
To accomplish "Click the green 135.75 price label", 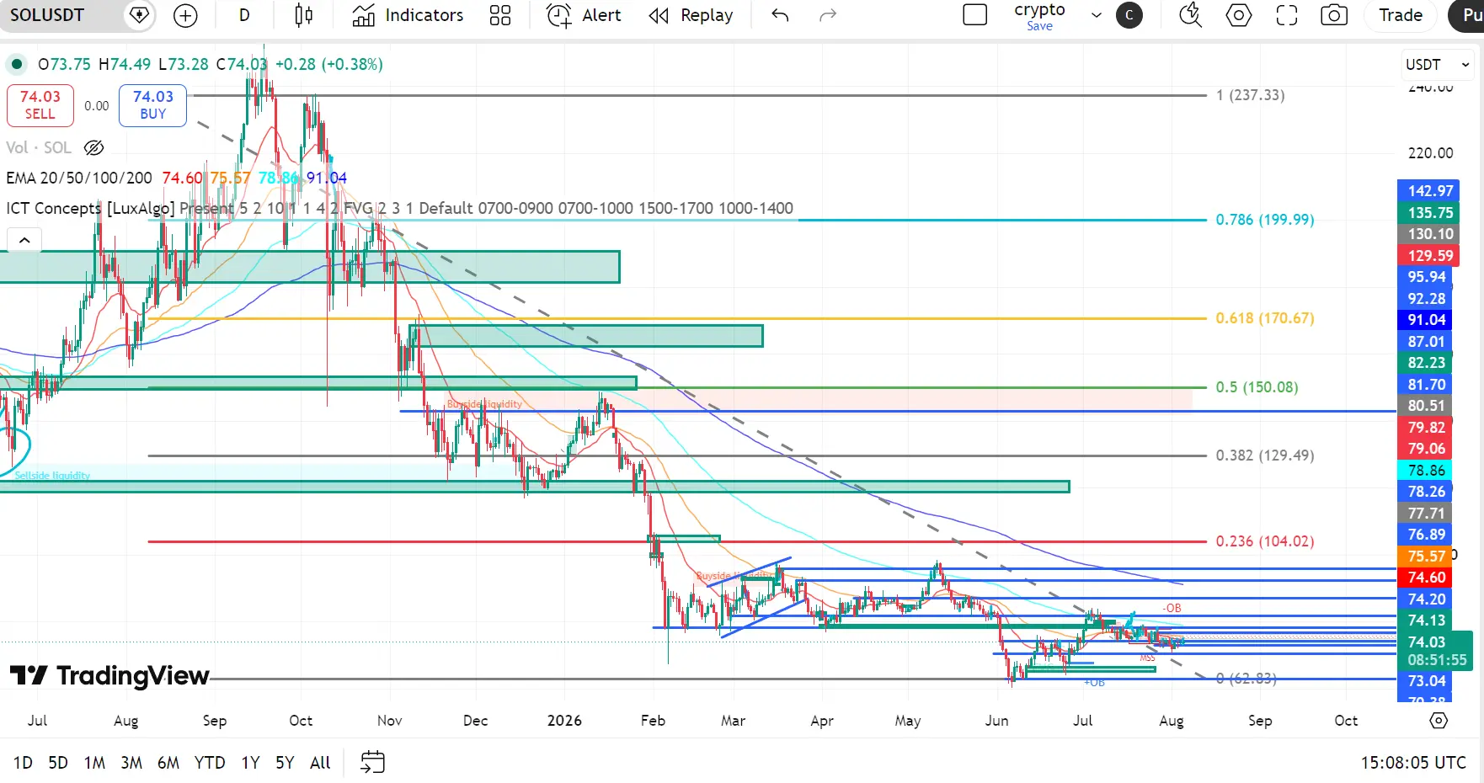I will [x=1428, y=213].
